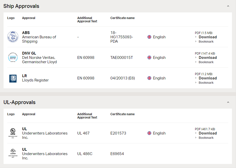Click the UK flag icon in the DNV GL row
Screen dimensions: 236x168
149,58
